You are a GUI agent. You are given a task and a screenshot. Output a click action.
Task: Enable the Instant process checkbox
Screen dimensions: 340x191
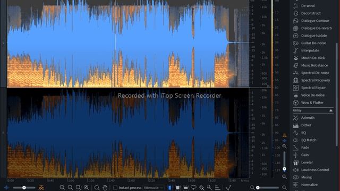pos(115,187)
